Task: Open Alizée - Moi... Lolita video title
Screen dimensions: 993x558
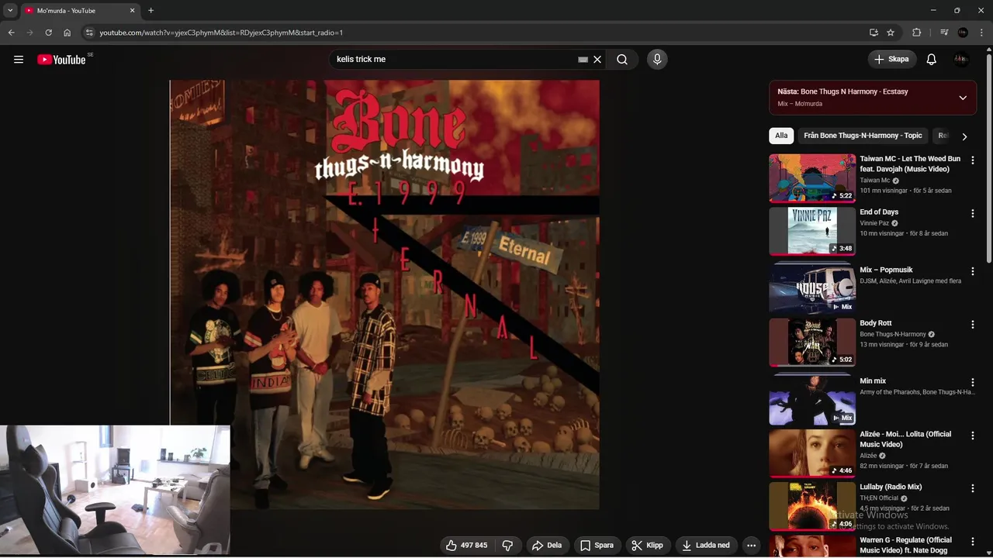Action: (905, 439)
